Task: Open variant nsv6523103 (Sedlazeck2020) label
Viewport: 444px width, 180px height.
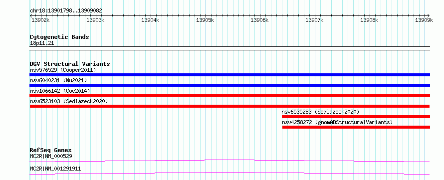Action: 69,101
